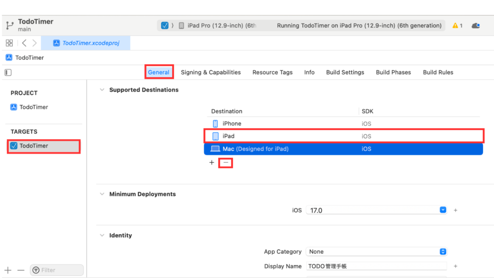Edit the Display Name field
Viewport: 494px width, 278px height.
[x=377, y=266]
